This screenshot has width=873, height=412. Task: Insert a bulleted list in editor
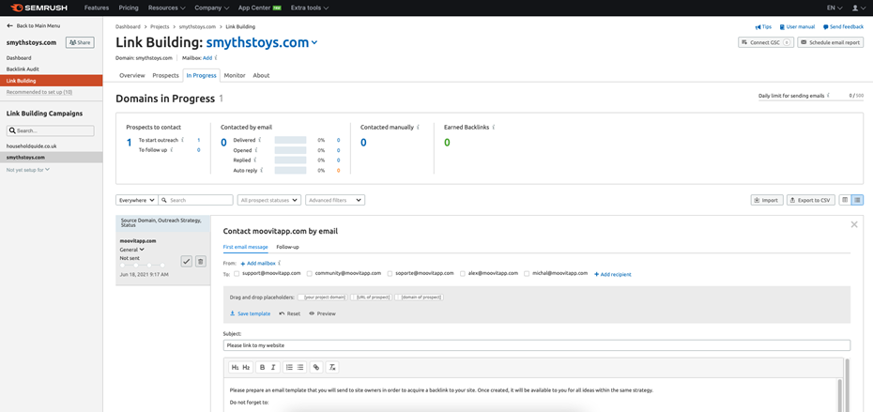coord(300,367)
